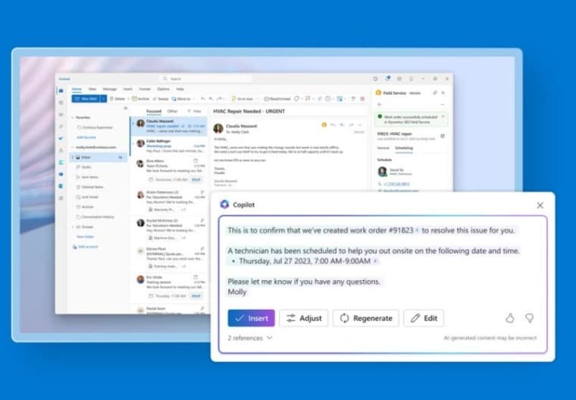This screenshot has height=400, width=576.
Task: Open the Format ribbon tab
Action: point(145,89)
